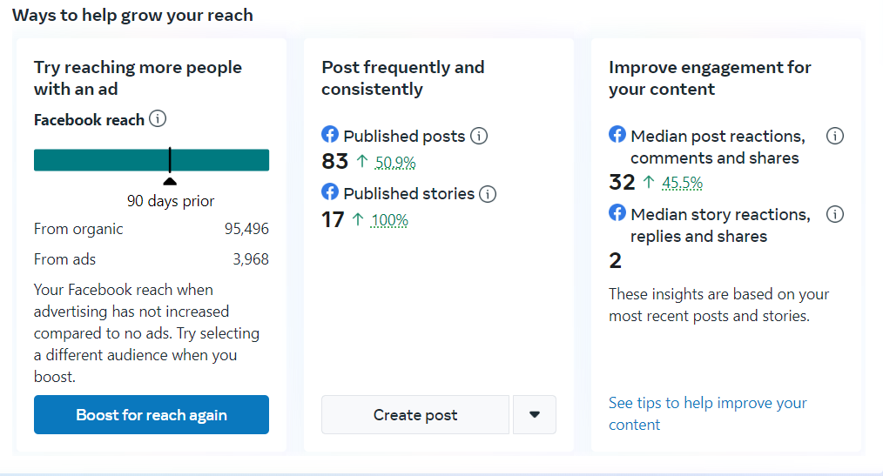Viewport: 883px width, 476px height.
Task: Click the Create post button
Action: click(x=415, y=414)
